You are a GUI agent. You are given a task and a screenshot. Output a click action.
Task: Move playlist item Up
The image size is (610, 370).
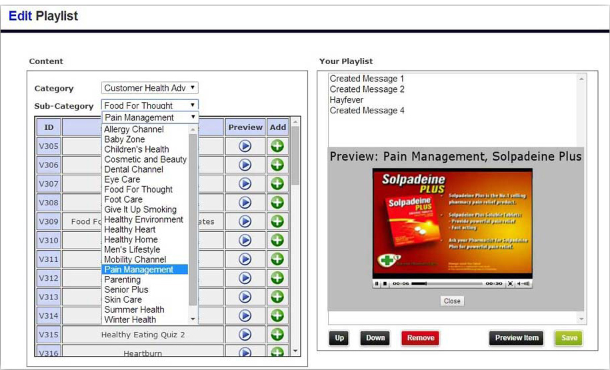point(339,338)
